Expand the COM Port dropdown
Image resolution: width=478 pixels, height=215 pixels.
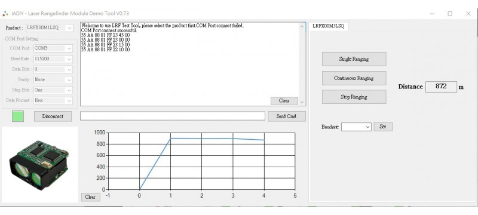53,48
